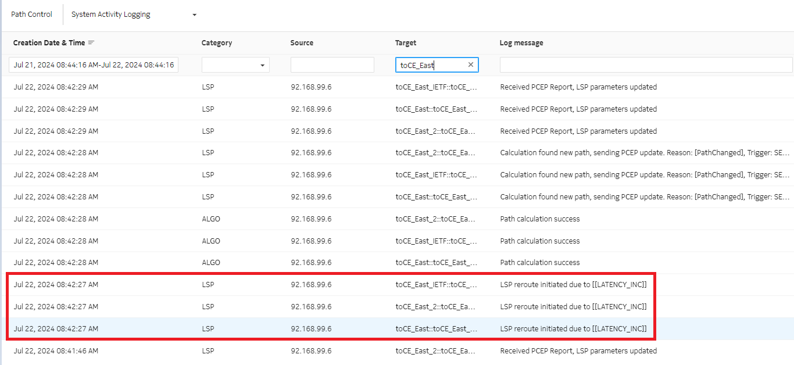Clear the Target filter with the X icon
This screenshot has width=794, height=365.
tap(471, 65)
